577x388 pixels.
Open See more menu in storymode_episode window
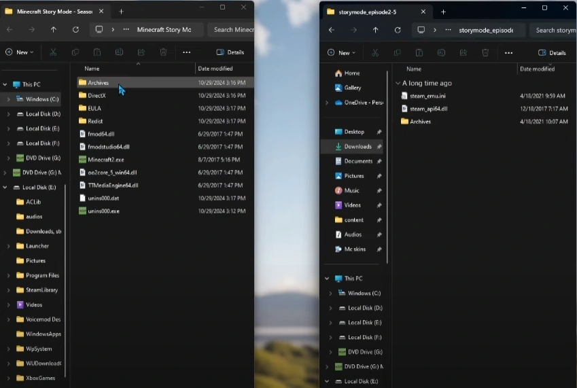pos(508,52)
